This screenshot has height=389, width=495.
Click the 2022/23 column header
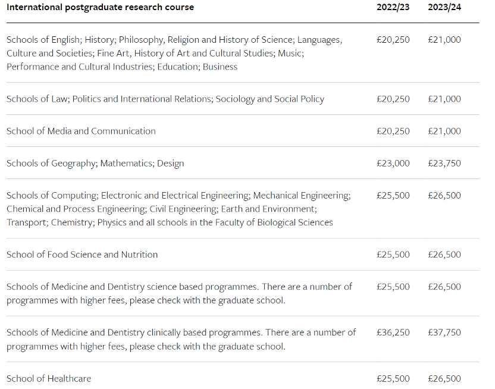(x=393, y=7)
